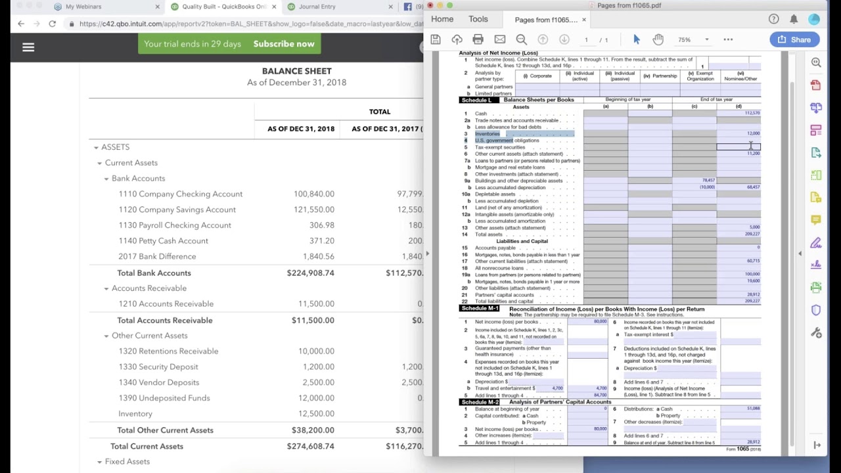
Task: Reload the QuickBooks browser page
Action: pyautogui.click(x=52, y=24)
